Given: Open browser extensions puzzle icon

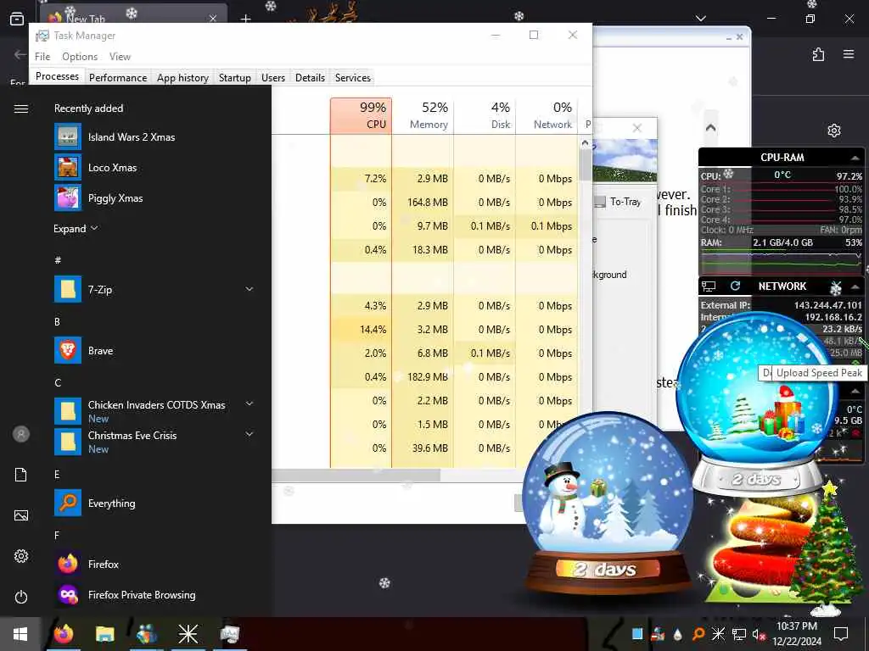Looking at the screenshot, I should (x=819, y=54).
